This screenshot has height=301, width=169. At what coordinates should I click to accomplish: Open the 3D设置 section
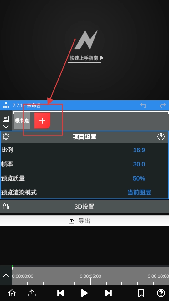click(x=84, y=207)
